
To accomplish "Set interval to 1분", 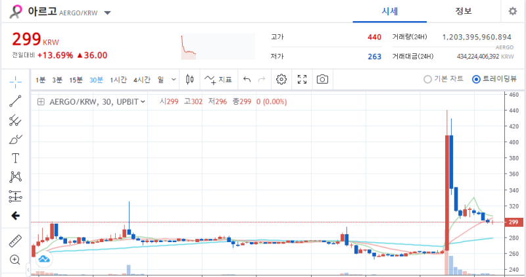I will coord(41,80).
